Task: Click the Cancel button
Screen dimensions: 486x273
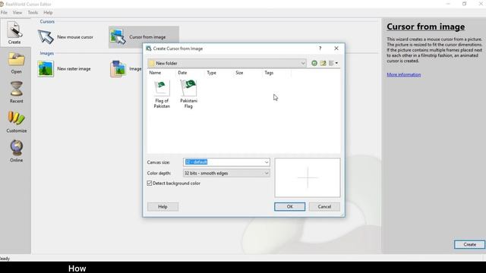Action: pyautogui.click(x=324, y=207)
